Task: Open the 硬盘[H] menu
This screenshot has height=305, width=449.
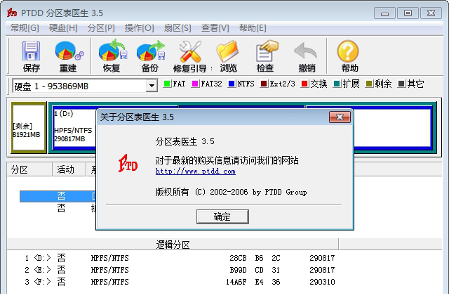Action: click(x=63, y=28)
